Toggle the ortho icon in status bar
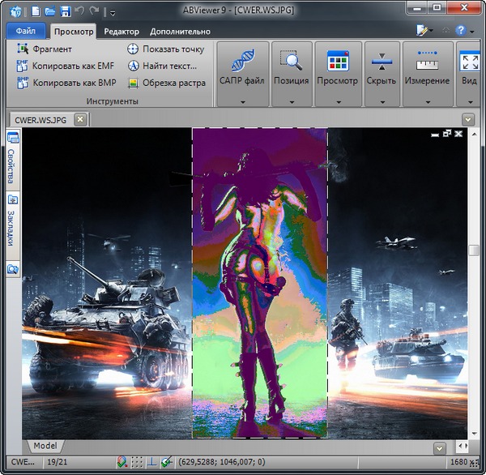 pyautogui.click(x=151, y=462)
